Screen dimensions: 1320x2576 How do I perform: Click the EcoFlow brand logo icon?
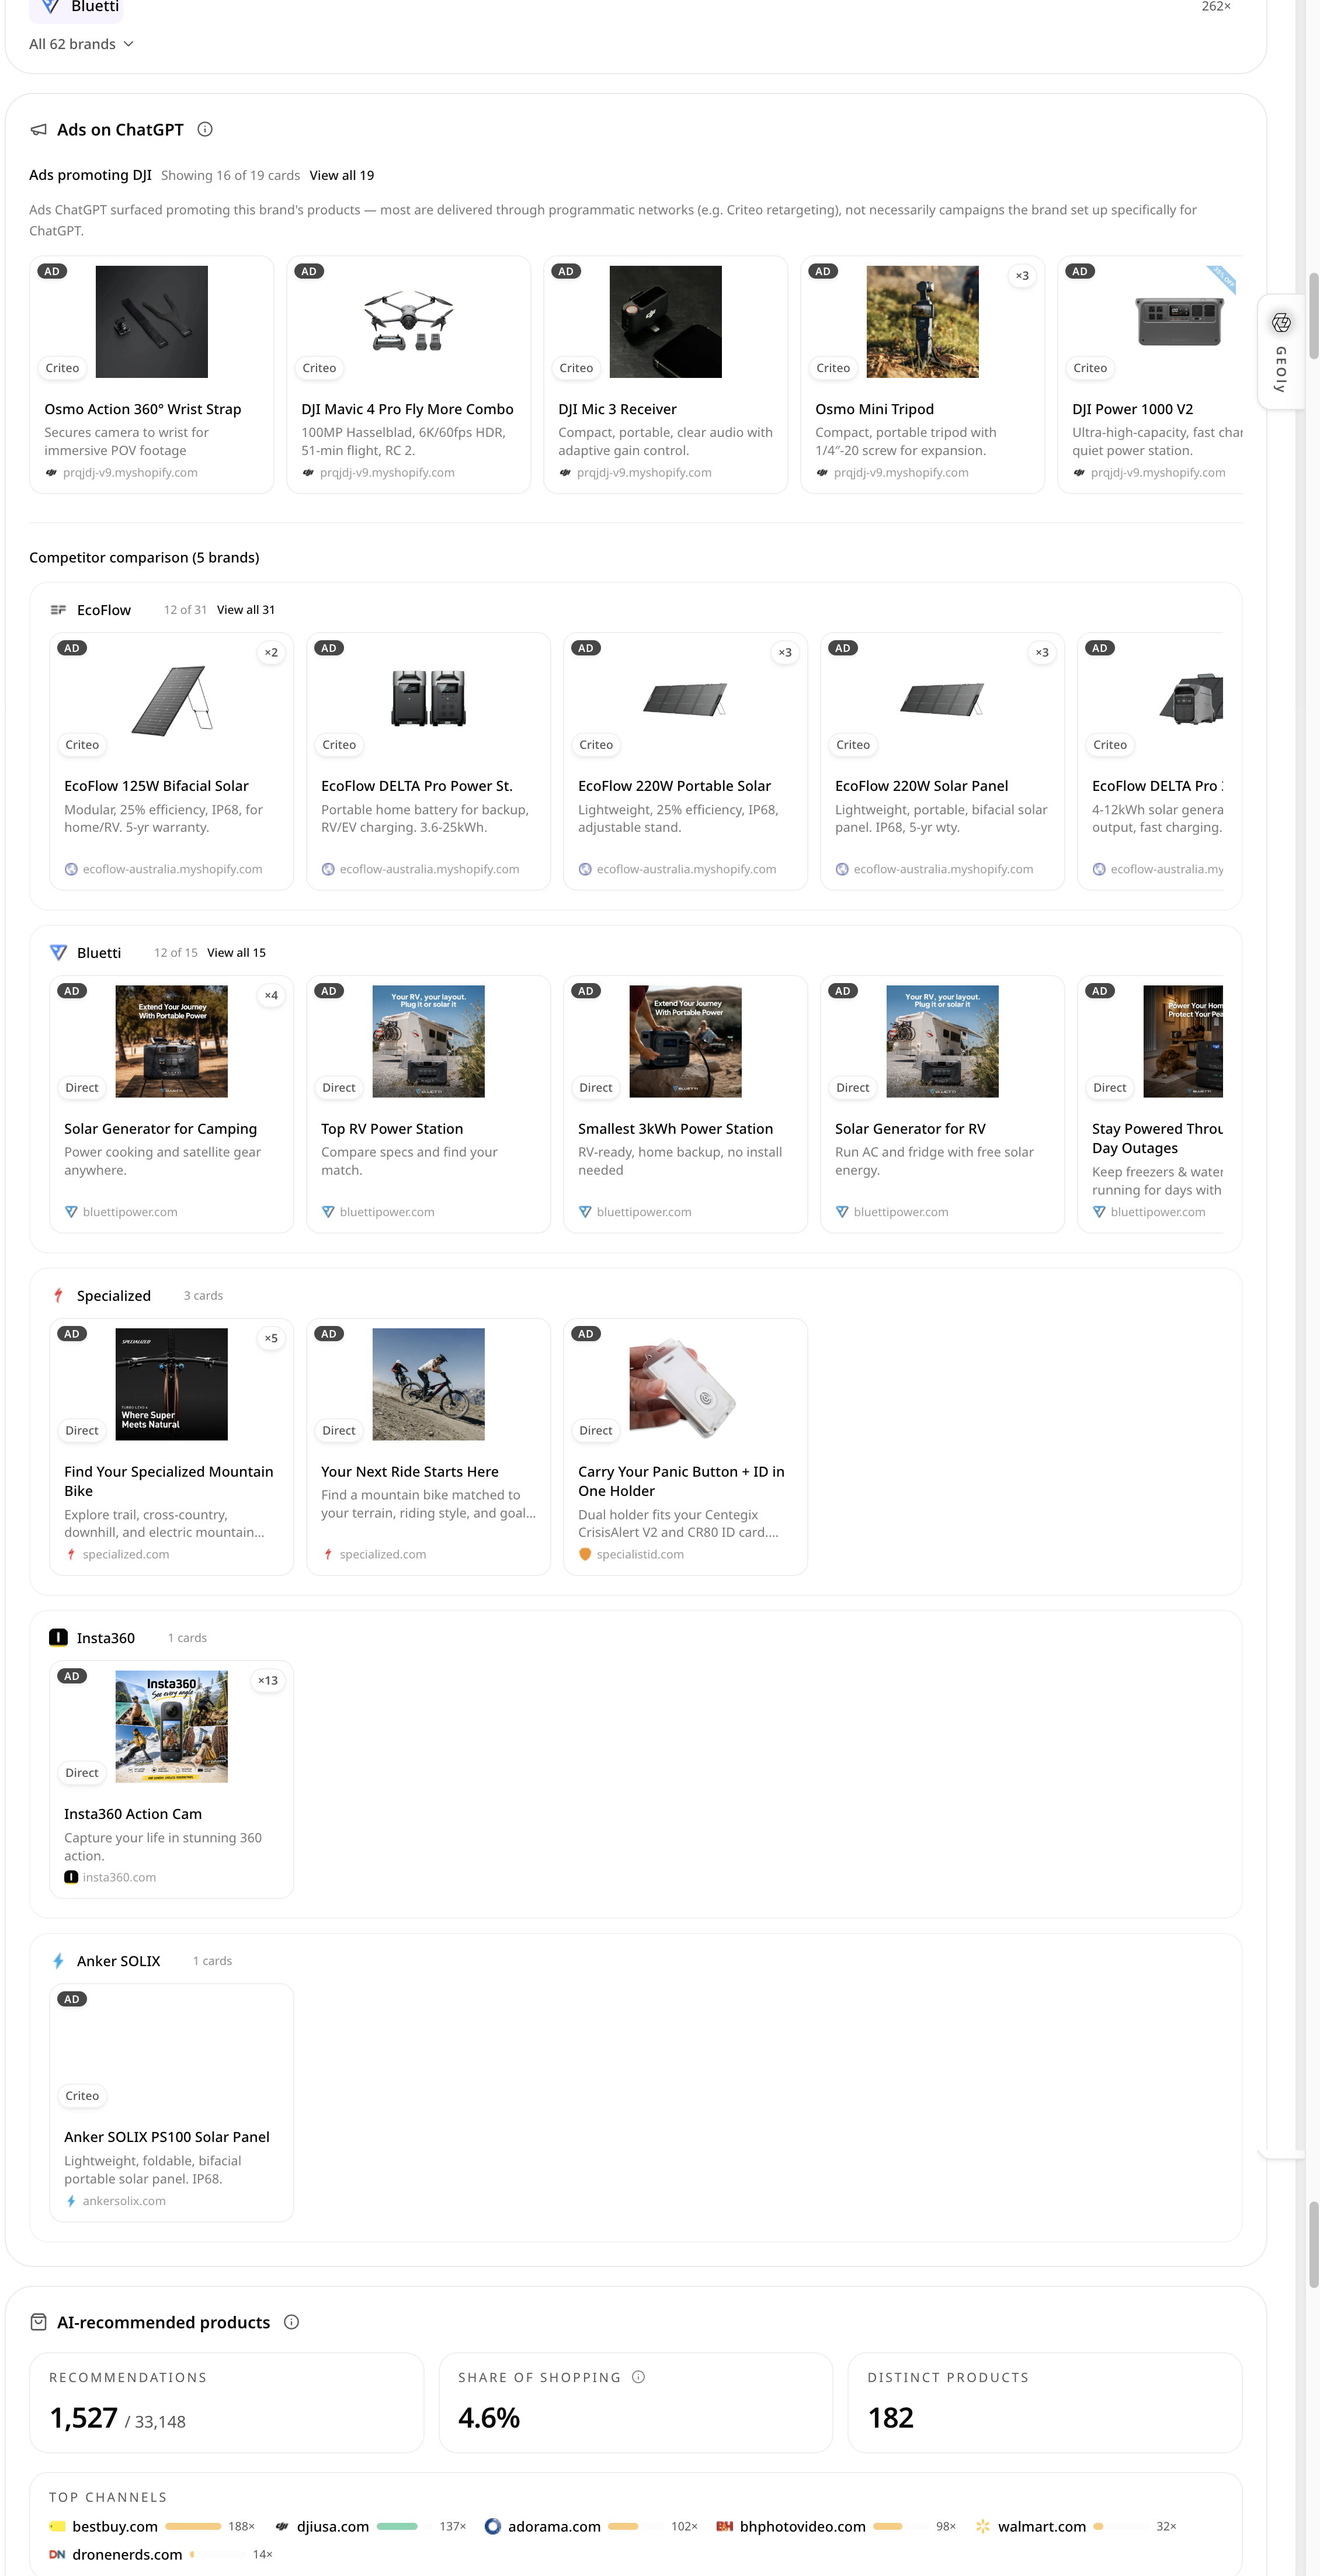59,610
